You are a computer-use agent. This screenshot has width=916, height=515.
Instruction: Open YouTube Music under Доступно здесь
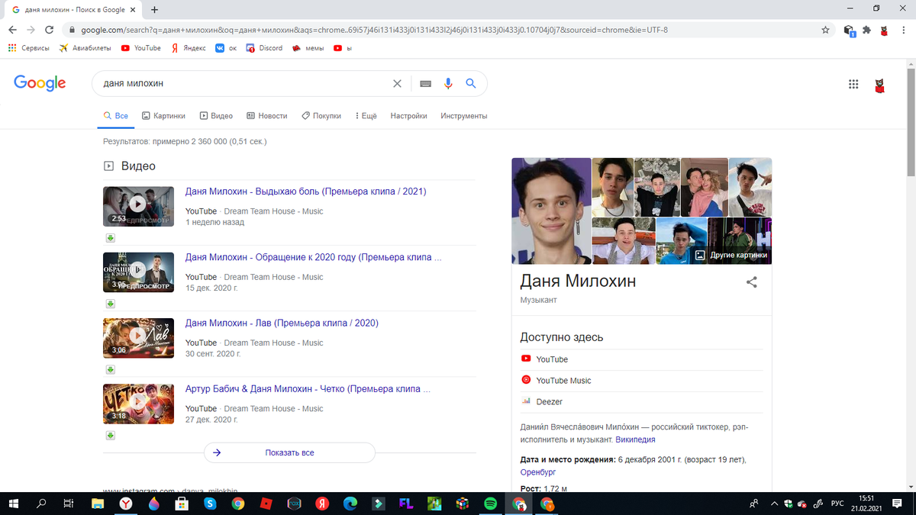click(x=563, y=380)
